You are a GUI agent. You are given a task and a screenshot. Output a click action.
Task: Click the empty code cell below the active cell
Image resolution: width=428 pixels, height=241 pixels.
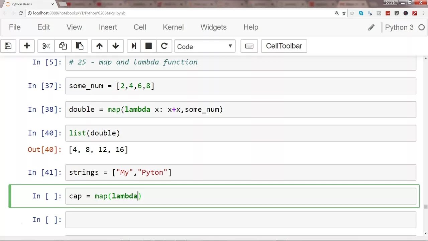[241, 220]
